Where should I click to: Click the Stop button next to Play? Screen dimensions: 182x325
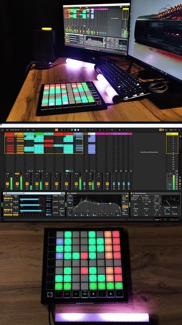click(75, 130)
